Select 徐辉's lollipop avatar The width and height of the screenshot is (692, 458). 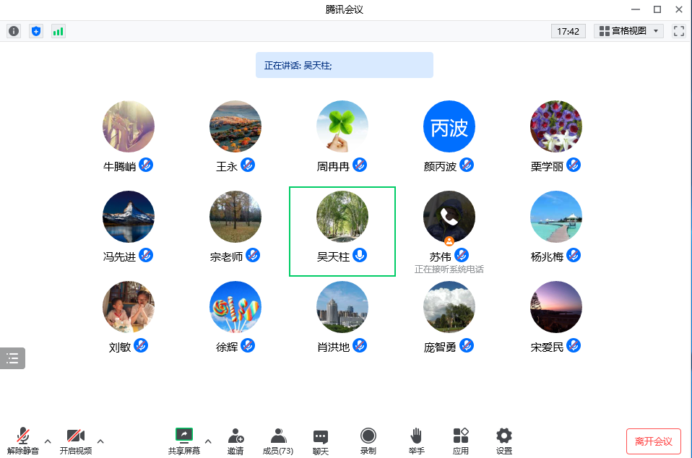(235, 307)
